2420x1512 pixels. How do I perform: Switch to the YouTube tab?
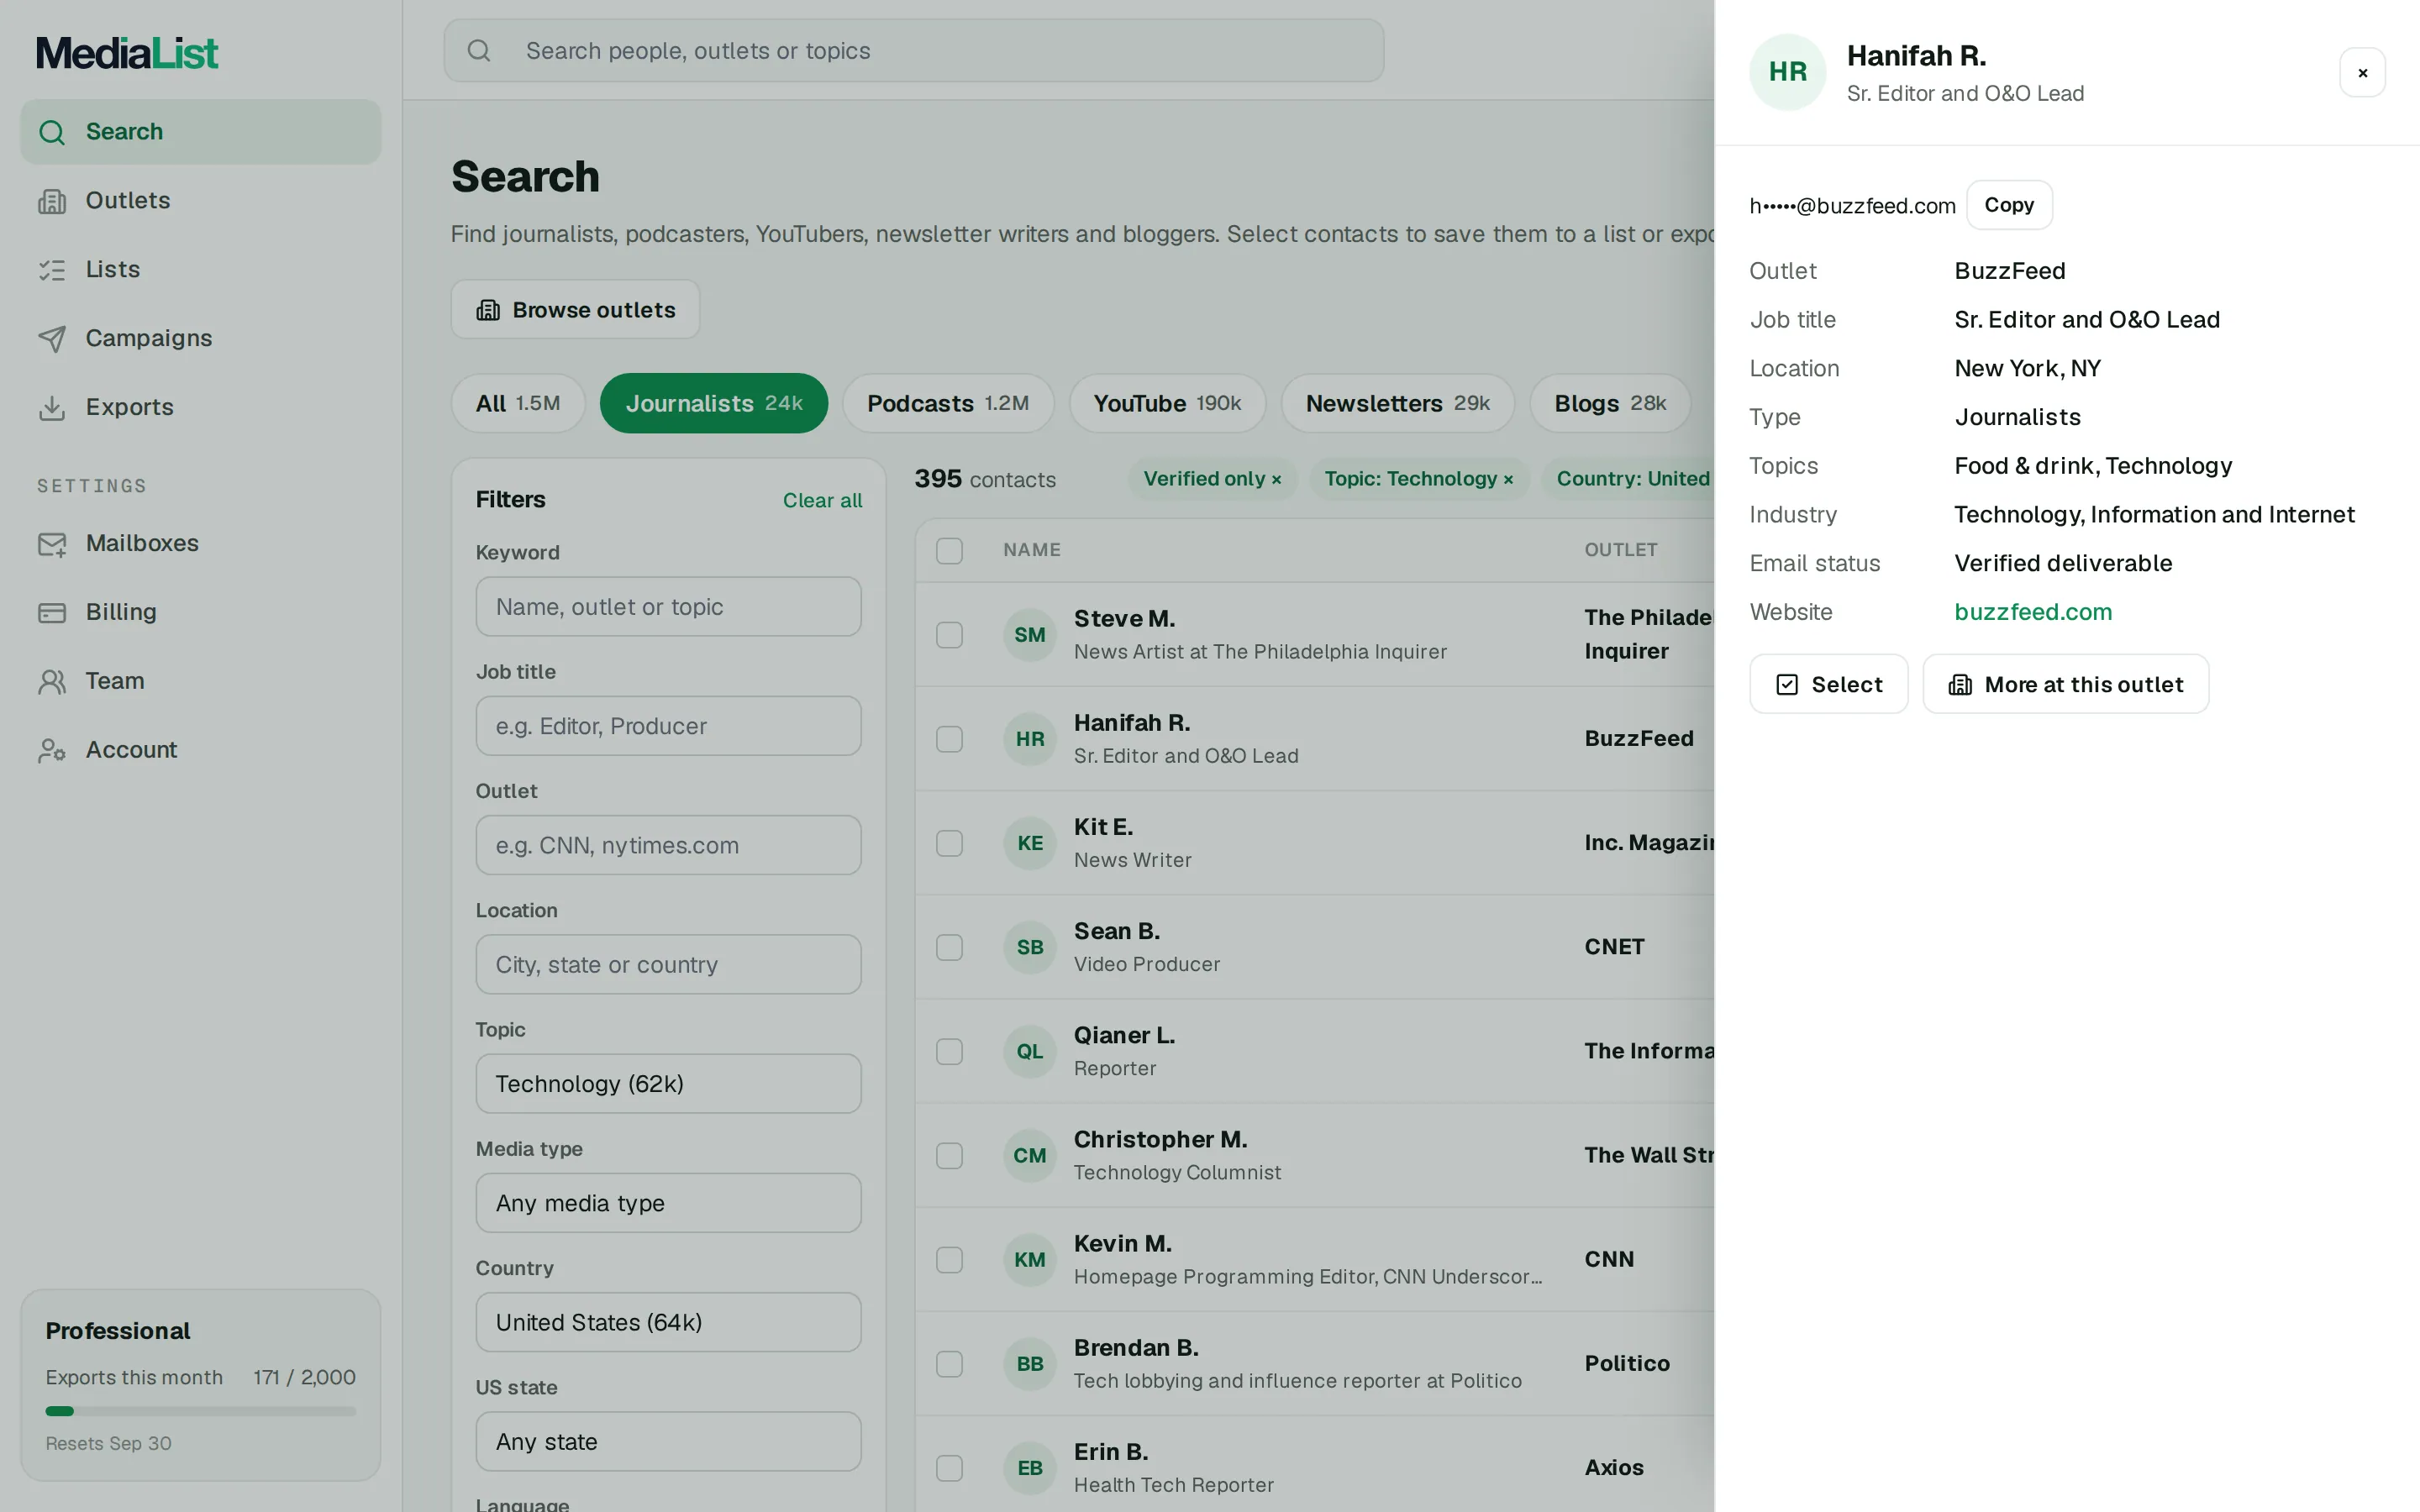pyautogui.click(x=1167, y=403)
